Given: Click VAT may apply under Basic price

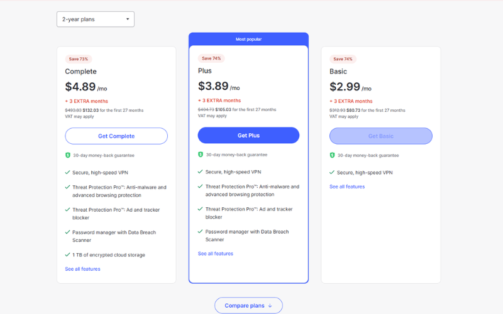Looking at the screenshot, I should pyautogui.click(x=344, y=117).
